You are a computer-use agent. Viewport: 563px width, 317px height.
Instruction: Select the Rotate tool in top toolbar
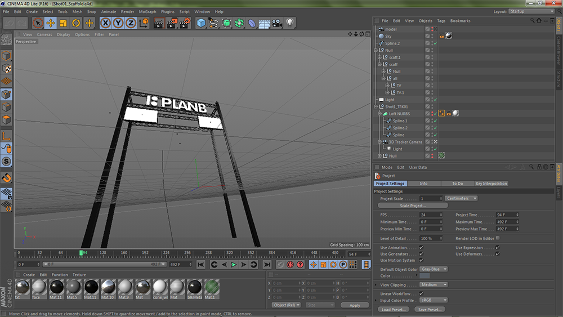coord(76,23)
